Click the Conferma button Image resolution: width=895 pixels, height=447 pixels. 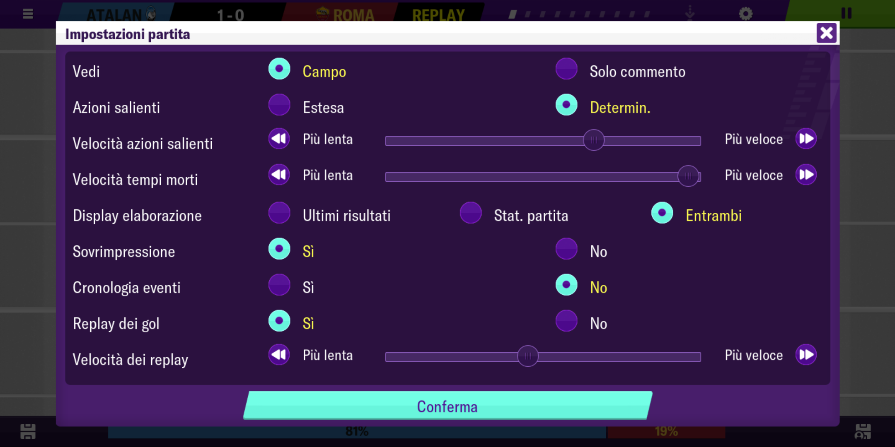[447, 406]
